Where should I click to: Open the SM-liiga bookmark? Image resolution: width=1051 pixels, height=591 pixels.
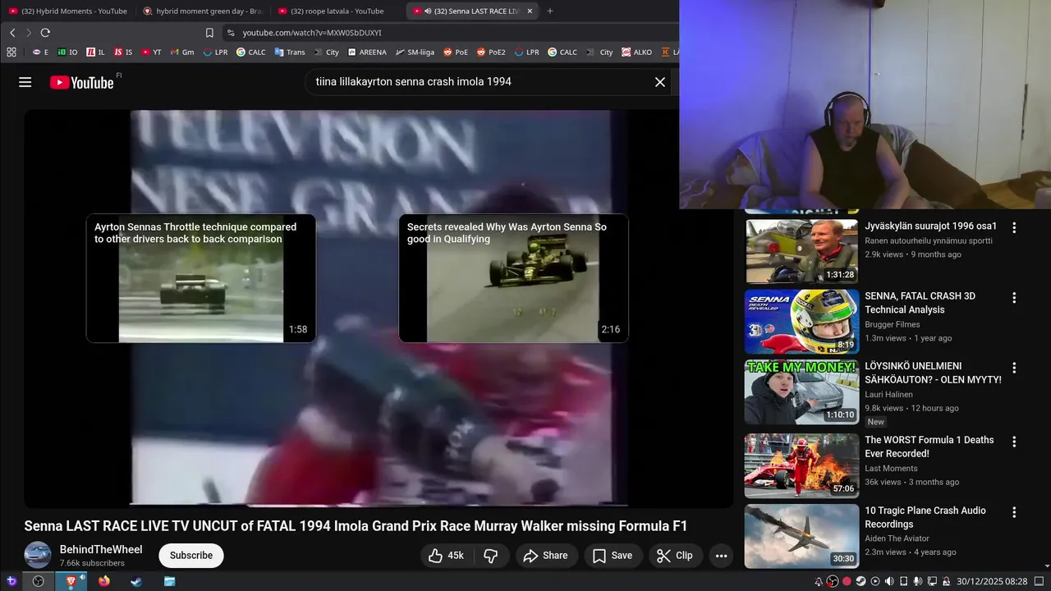tap(415, 52)
